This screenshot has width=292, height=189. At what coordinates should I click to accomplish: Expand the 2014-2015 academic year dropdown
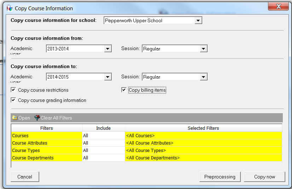[x=107, y=77]
